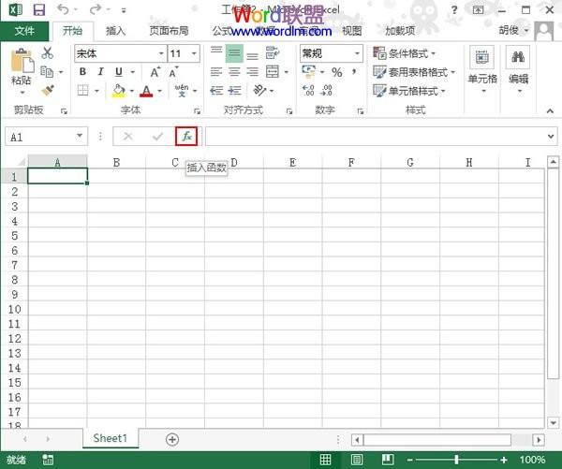Screen dimensions: 562x469
Task: Decrease font size with small A
Action: [173, 72]
